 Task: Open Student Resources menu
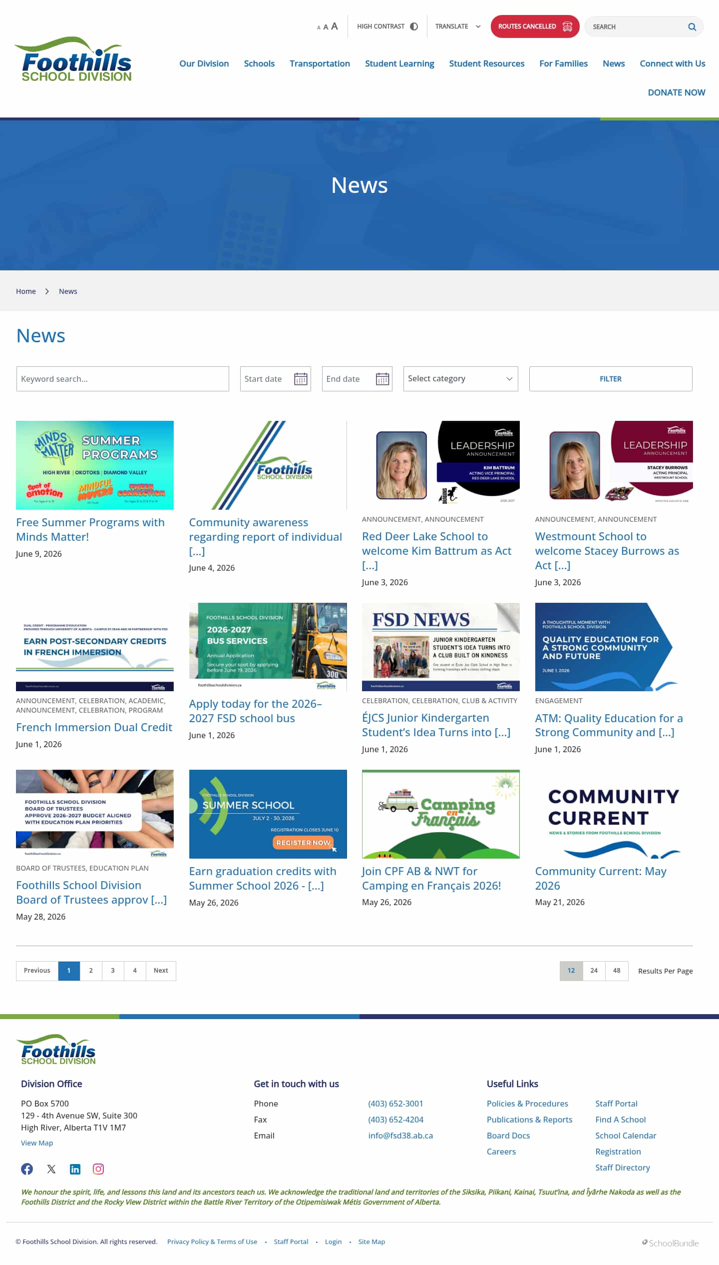tap(486, 63)
